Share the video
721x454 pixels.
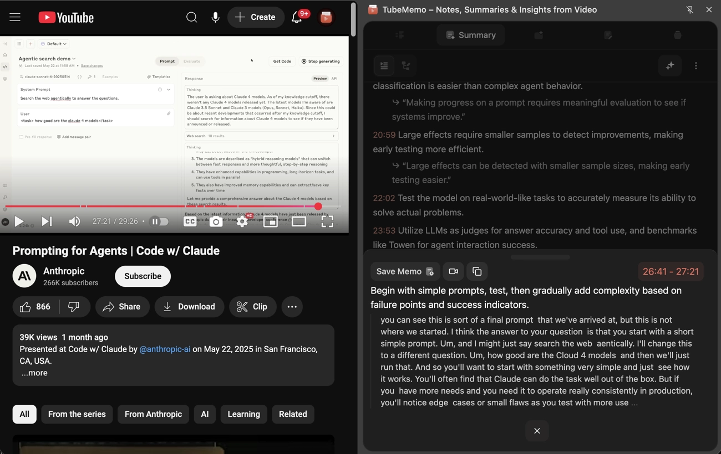point(122,307)
